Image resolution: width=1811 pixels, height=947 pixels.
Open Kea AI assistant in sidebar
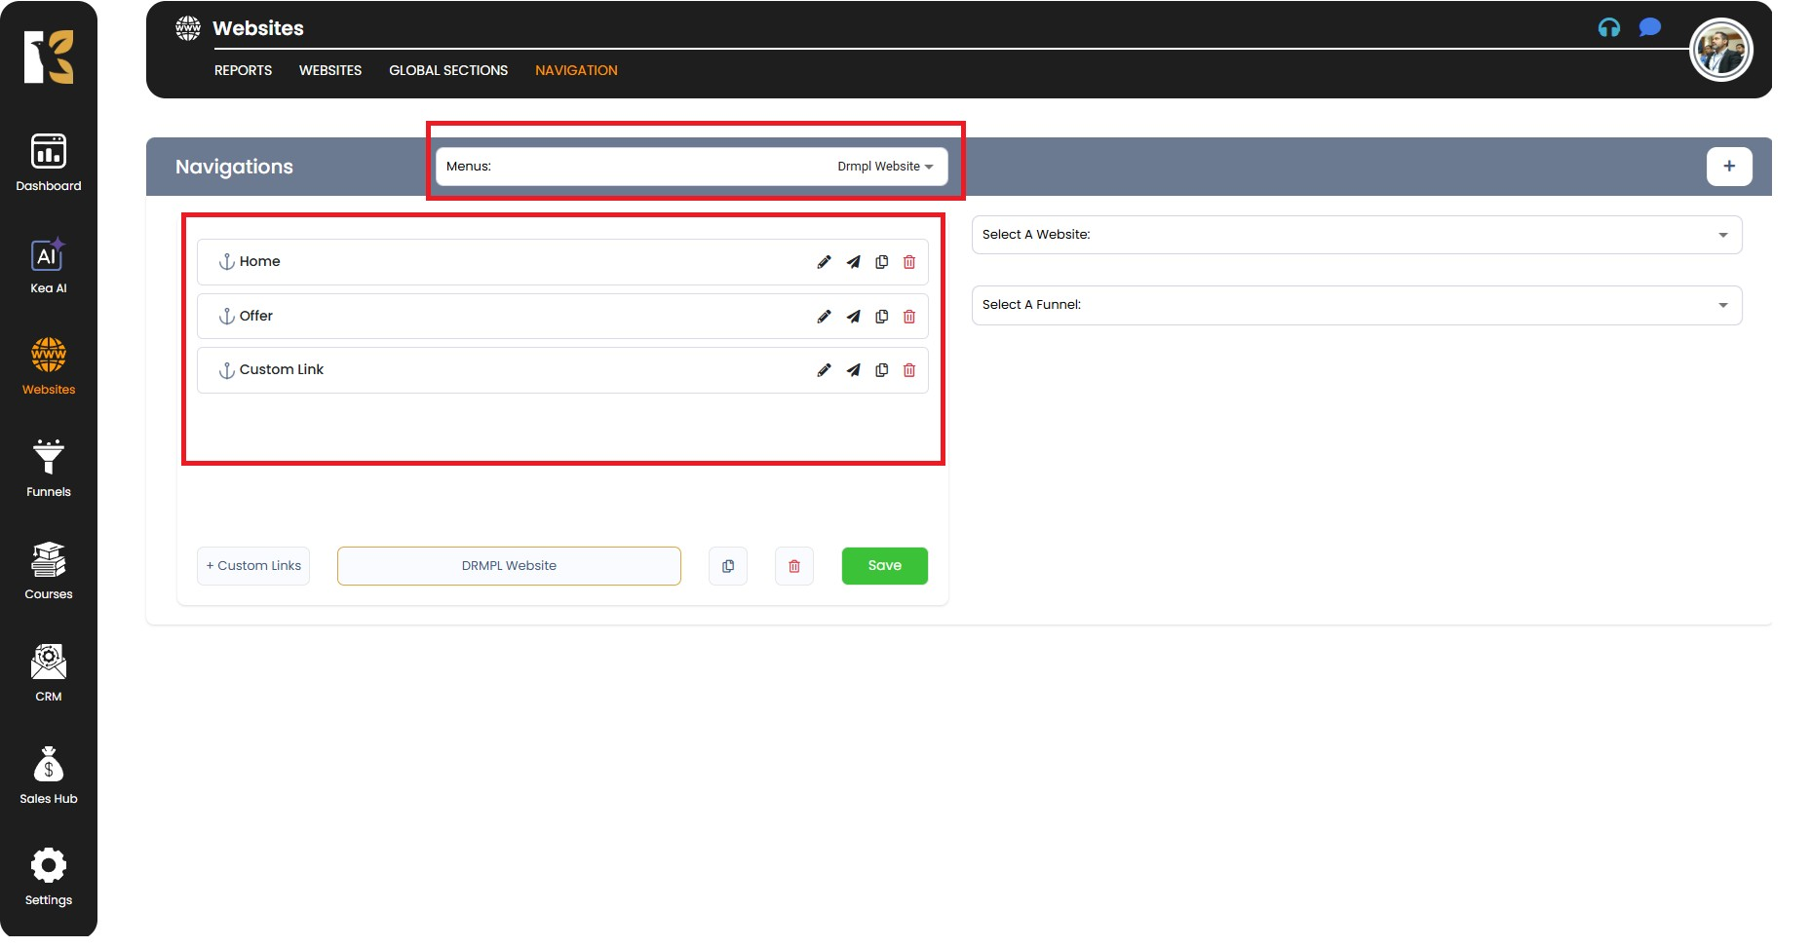48,265
